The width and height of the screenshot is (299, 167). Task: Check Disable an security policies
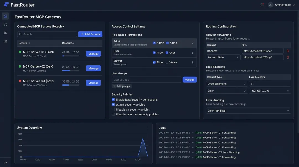(x=113, y=110)
